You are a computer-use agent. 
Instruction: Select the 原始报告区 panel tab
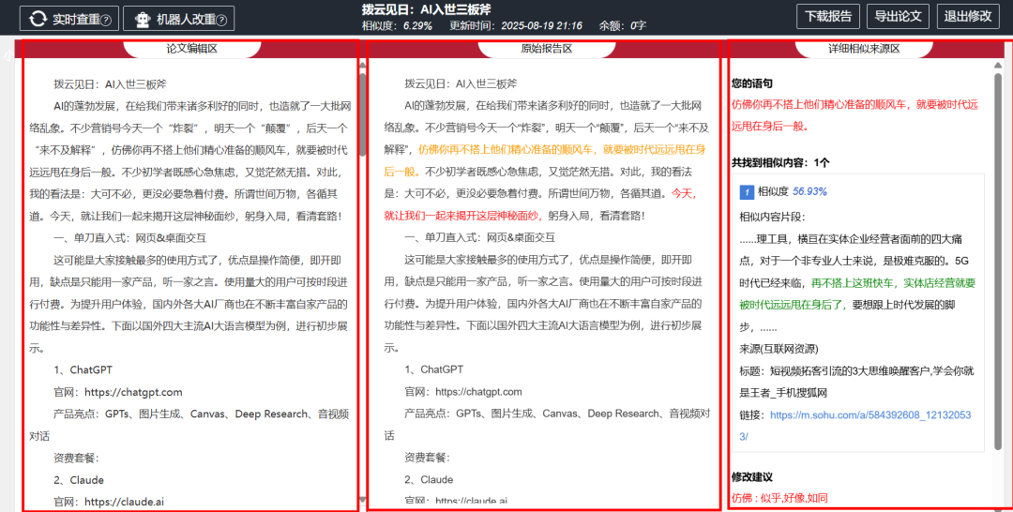(546, 49)
